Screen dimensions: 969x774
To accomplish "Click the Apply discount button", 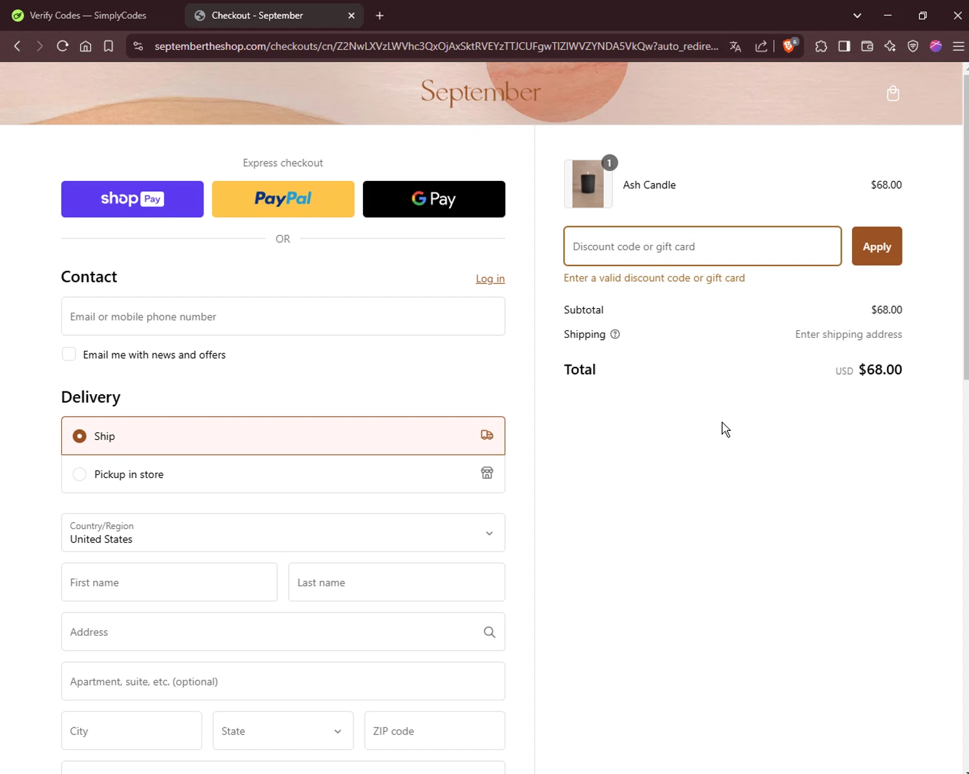I will click(877, 246).
